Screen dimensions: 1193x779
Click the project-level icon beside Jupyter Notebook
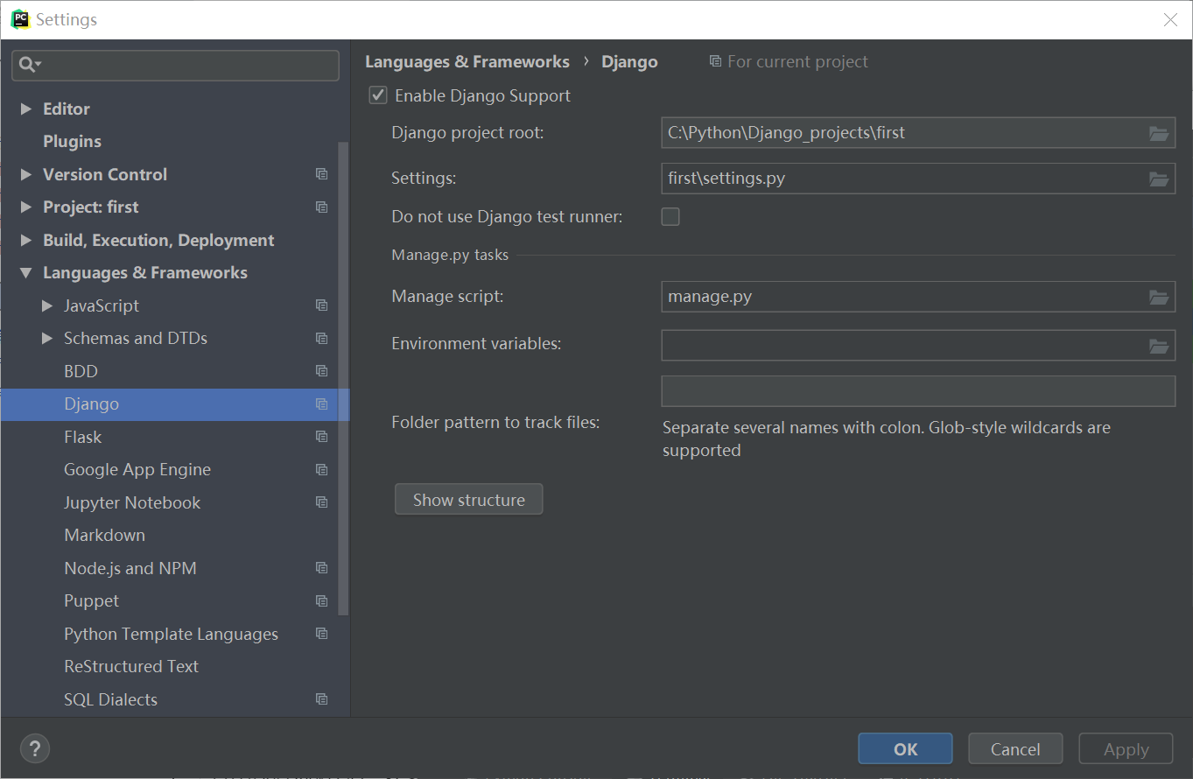click(322, 502)
